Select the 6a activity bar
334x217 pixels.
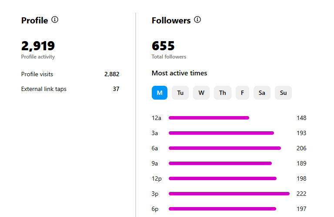[225, 148]
